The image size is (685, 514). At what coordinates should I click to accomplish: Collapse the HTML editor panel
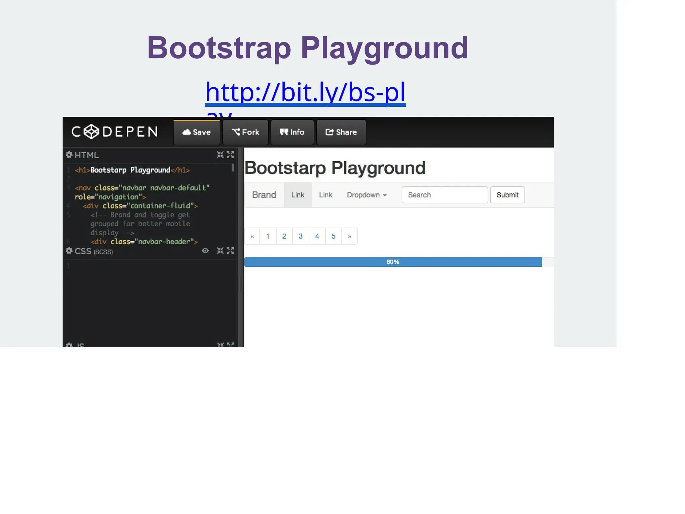pyautogui.click(x=220, y=155)
